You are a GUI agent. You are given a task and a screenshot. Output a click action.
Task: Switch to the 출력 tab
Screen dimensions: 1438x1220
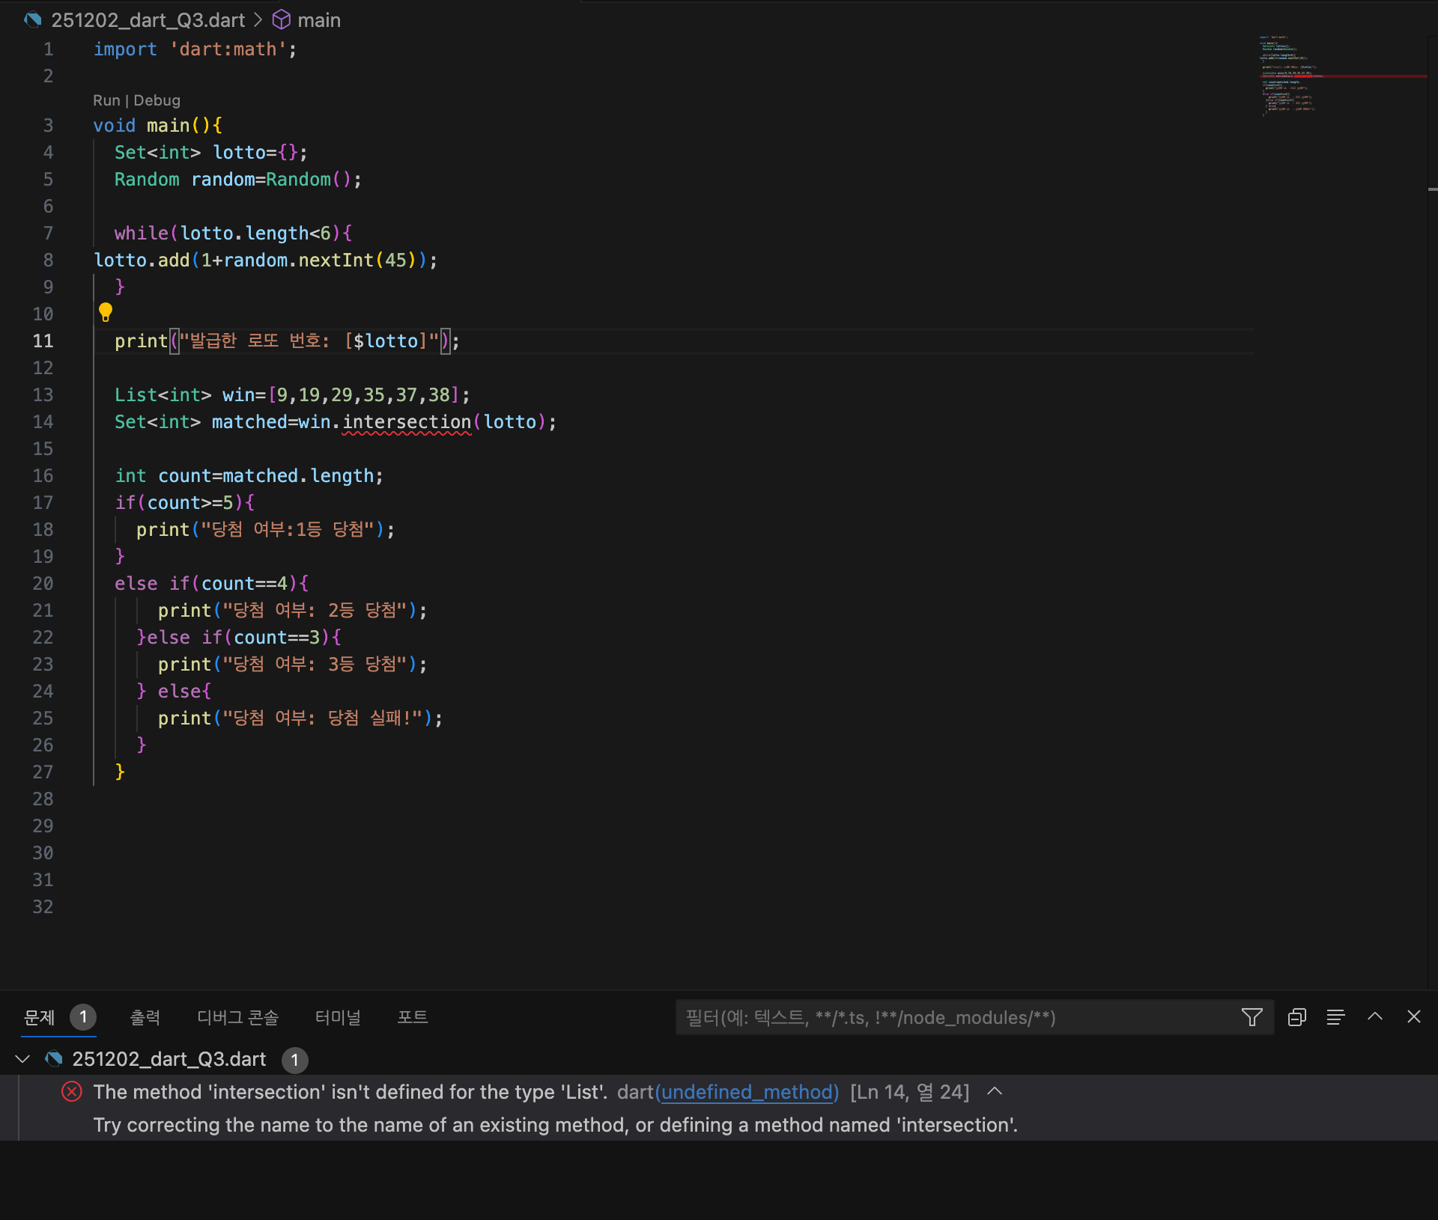point(145,1017)
